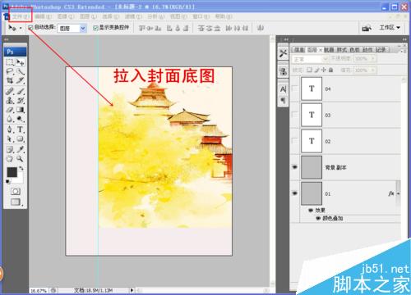Open the Character panel icon in dock
The image size is (411, 295).
point(284,89)
